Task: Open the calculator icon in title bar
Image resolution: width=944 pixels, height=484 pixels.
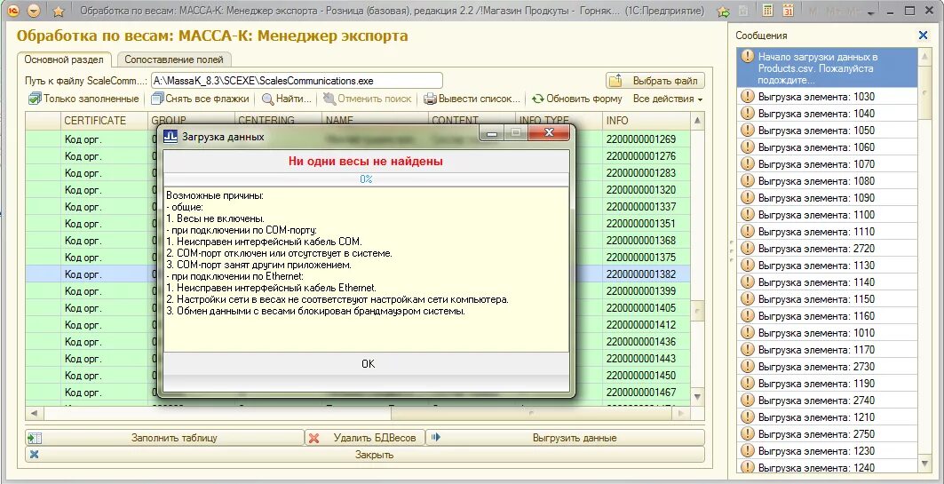Action: (x=767, y=11)
